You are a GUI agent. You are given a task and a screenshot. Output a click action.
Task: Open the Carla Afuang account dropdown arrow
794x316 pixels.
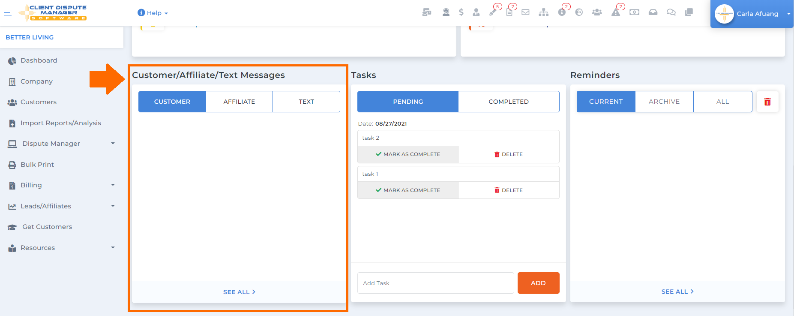point(788,14)
